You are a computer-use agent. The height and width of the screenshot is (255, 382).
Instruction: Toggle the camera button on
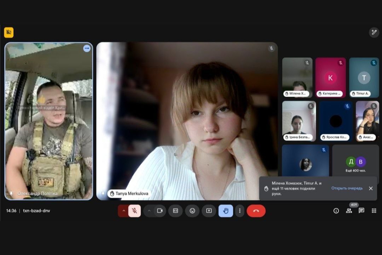pos(160,211)
